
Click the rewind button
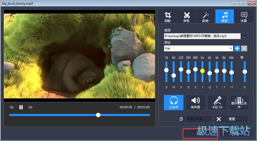(11, 107)
